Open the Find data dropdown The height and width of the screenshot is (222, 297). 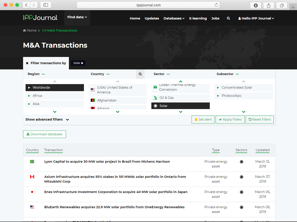click(x=77, y=17)
